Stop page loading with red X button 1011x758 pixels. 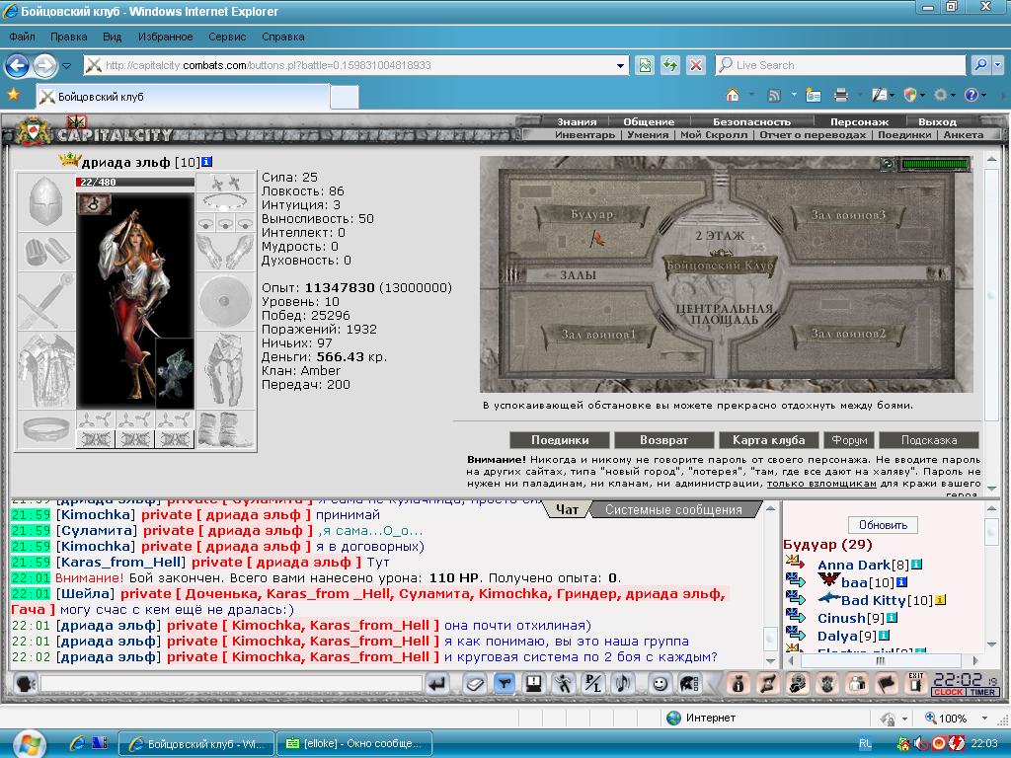696,65
